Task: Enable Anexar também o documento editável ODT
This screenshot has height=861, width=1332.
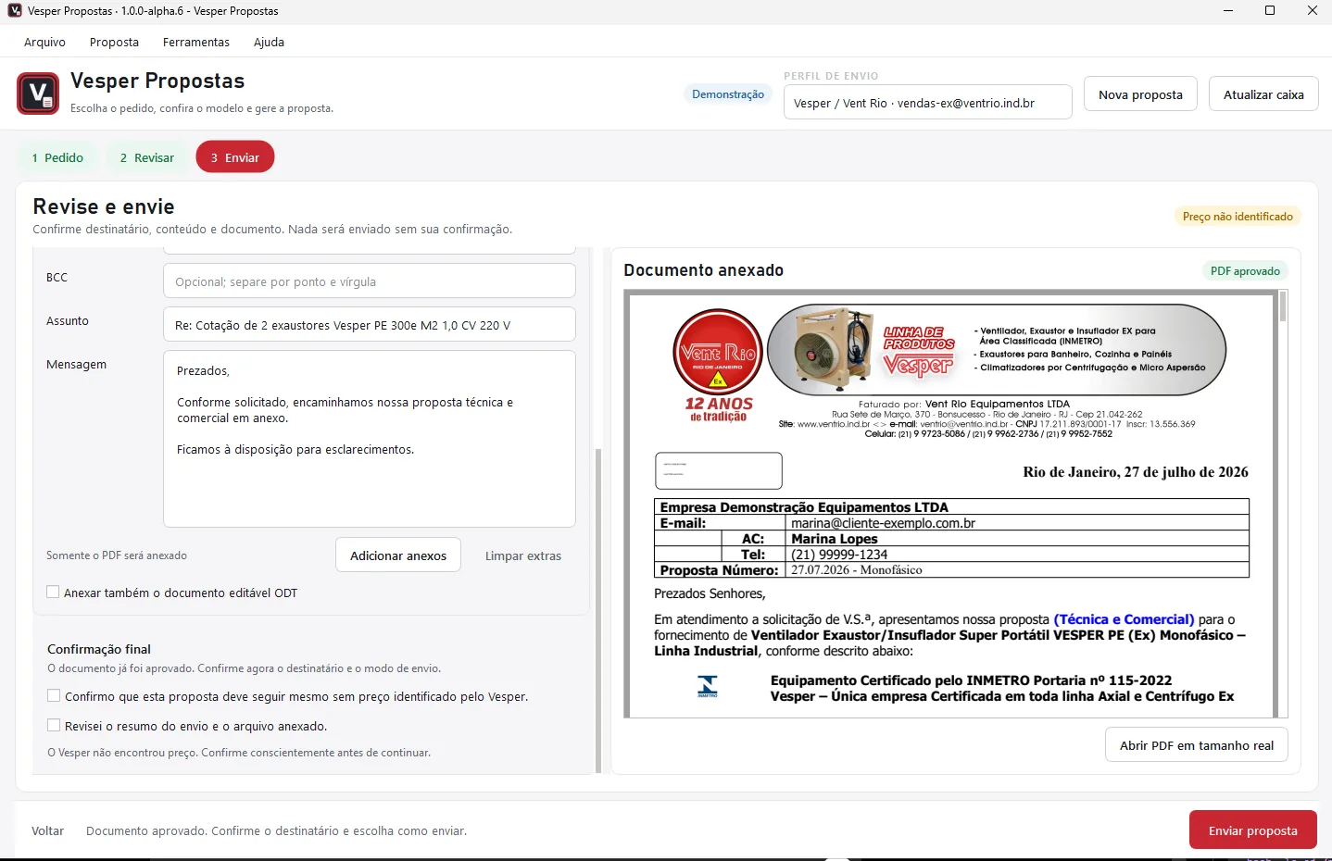Action: click(53, 593)
